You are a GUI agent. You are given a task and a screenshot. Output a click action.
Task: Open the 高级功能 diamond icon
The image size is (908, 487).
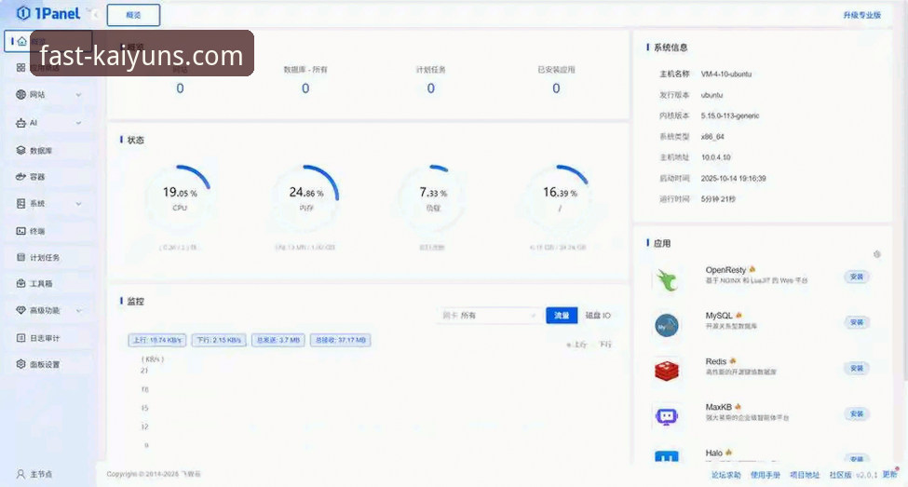point(20,310)
